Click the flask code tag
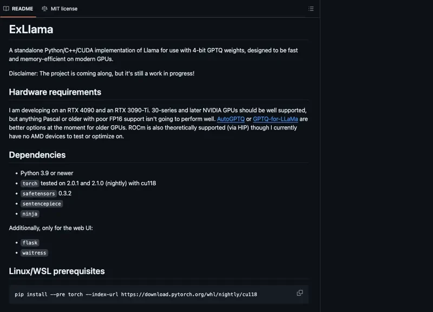Screen dimensions: 433x312 [x=30, y=243]
